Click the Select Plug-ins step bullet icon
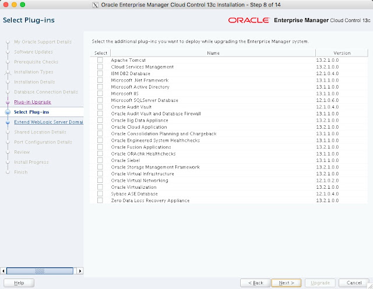This screenshot has width=373, height=289. pos(8,112)
